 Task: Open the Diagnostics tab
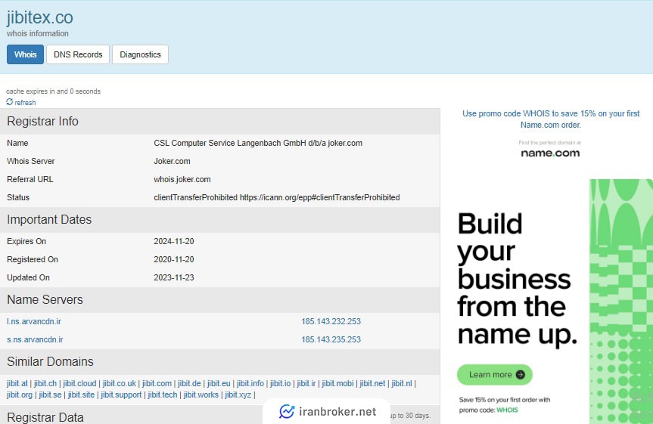140,54
